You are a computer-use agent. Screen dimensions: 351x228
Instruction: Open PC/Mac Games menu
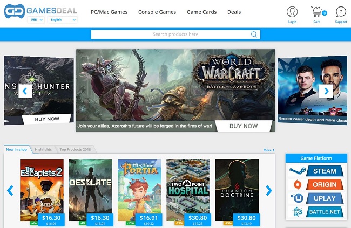109,12
